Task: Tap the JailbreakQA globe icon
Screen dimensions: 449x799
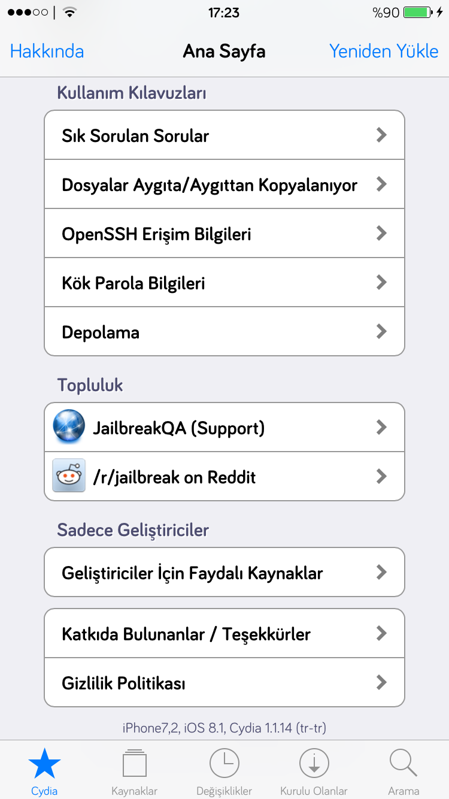Action: [69, 427]
